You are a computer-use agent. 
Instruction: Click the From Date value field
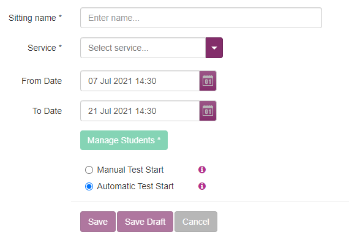140,81
